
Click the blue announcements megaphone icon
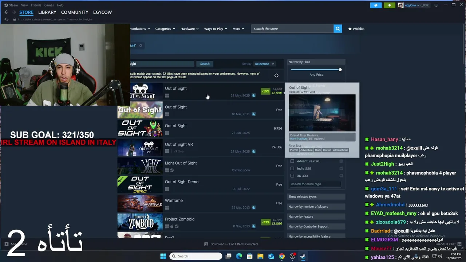pos(376,5)
